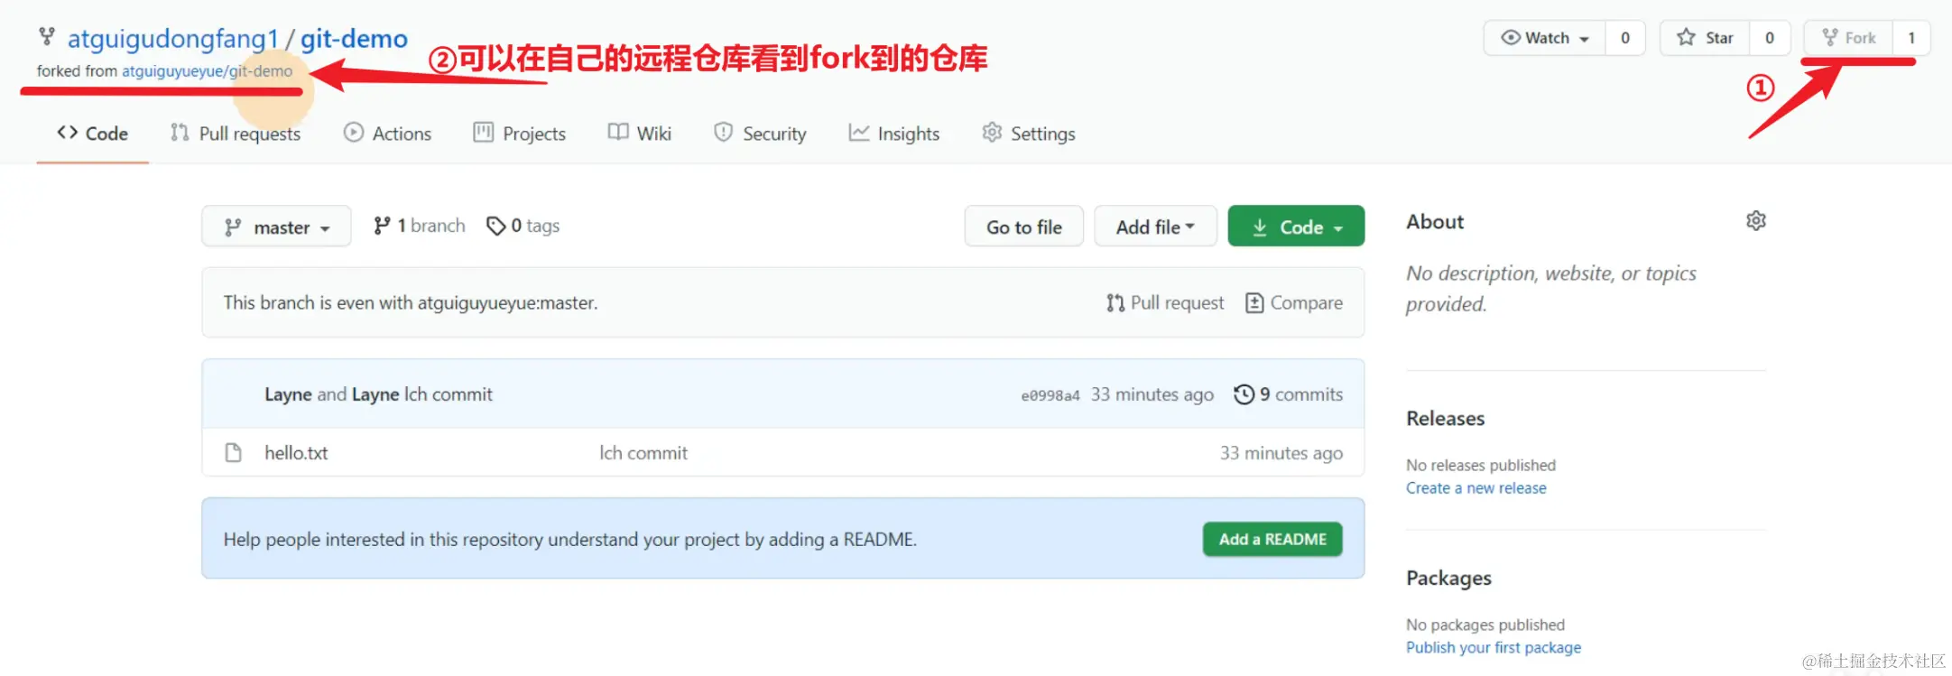
Task: Click the download arrow icon in the Code button
Action: (x=1260, y=227)
